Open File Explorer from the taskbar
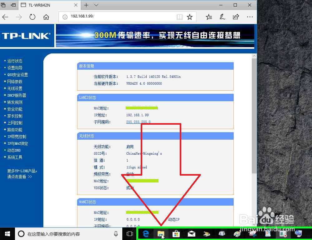 [x=161, y=234]
